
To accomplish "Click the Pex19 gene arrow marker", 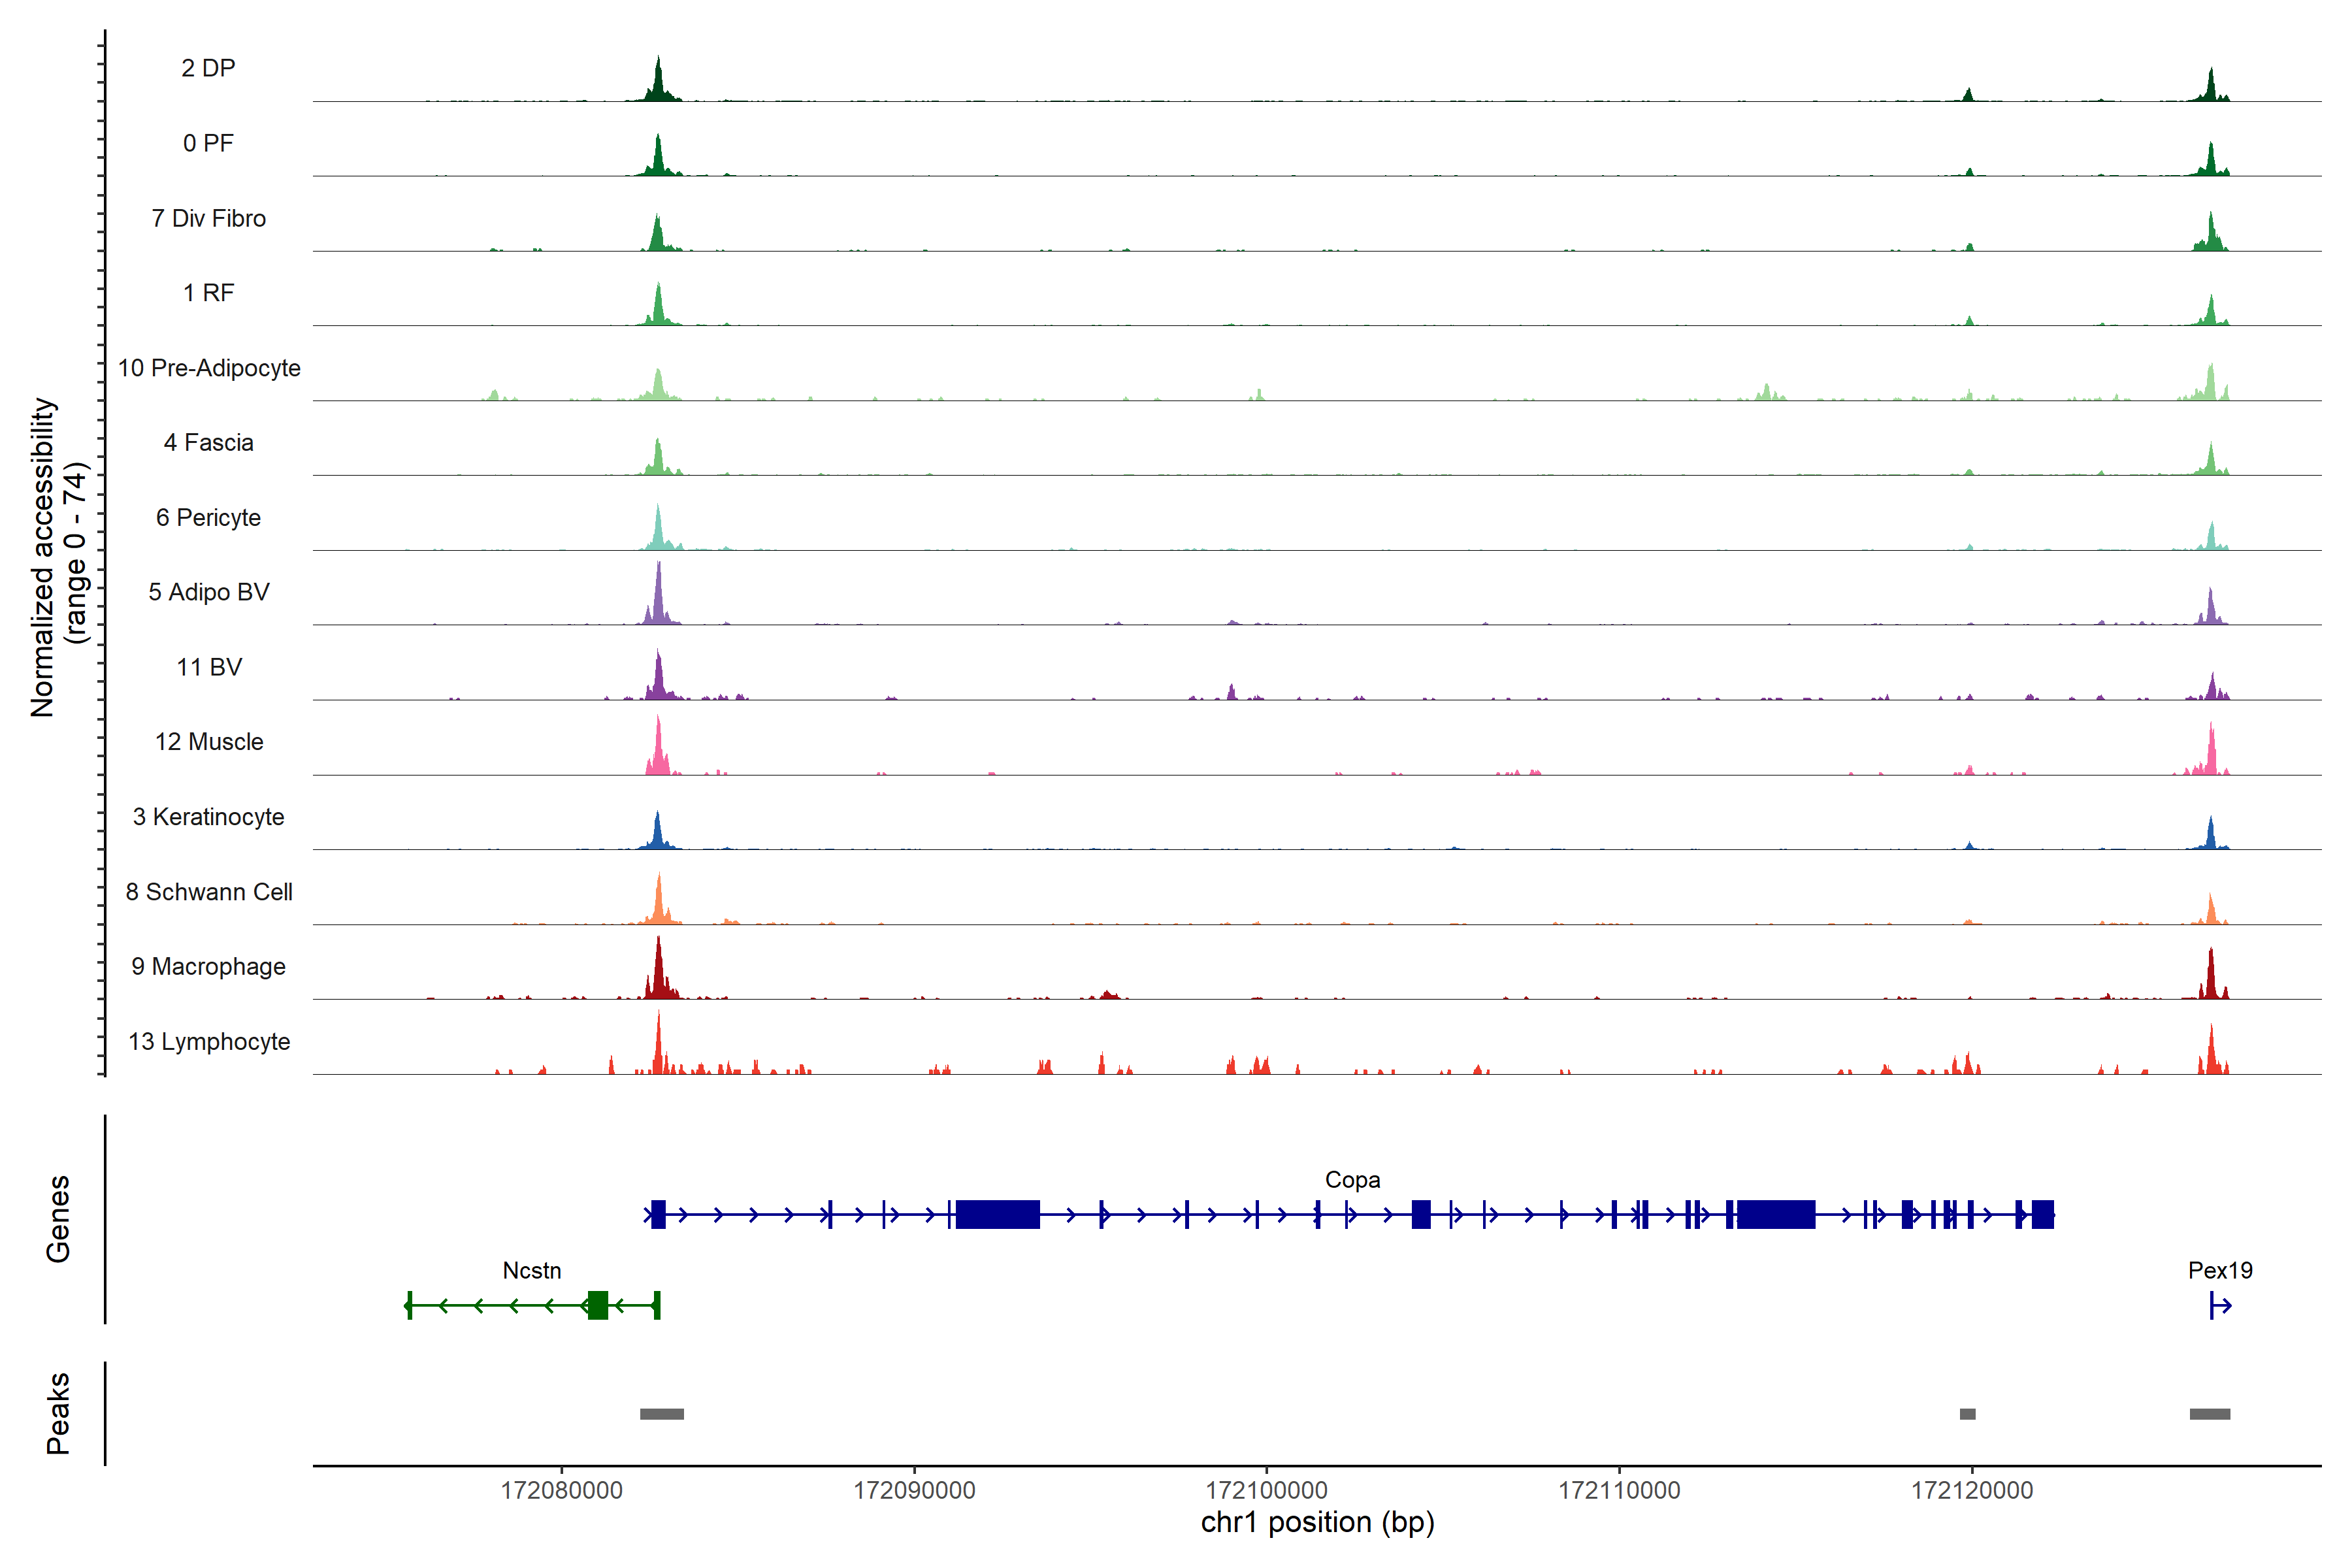I will pyautogui.click(x=2219, y=1305).
